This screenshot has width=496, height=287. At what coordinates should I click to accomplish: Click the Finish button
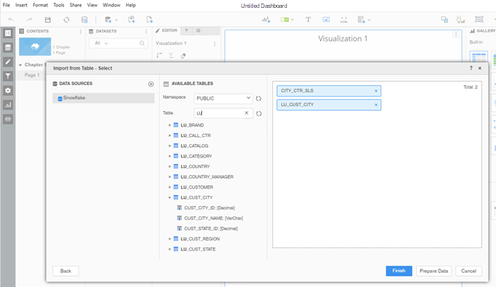tap(399, 271)
